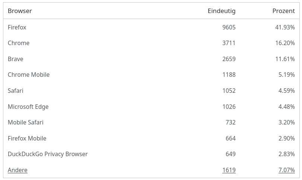Click the 649 count for DuckDuckGo
This screenshot has width=302, height=180.
pyautogui.click(x=231, y=154)
